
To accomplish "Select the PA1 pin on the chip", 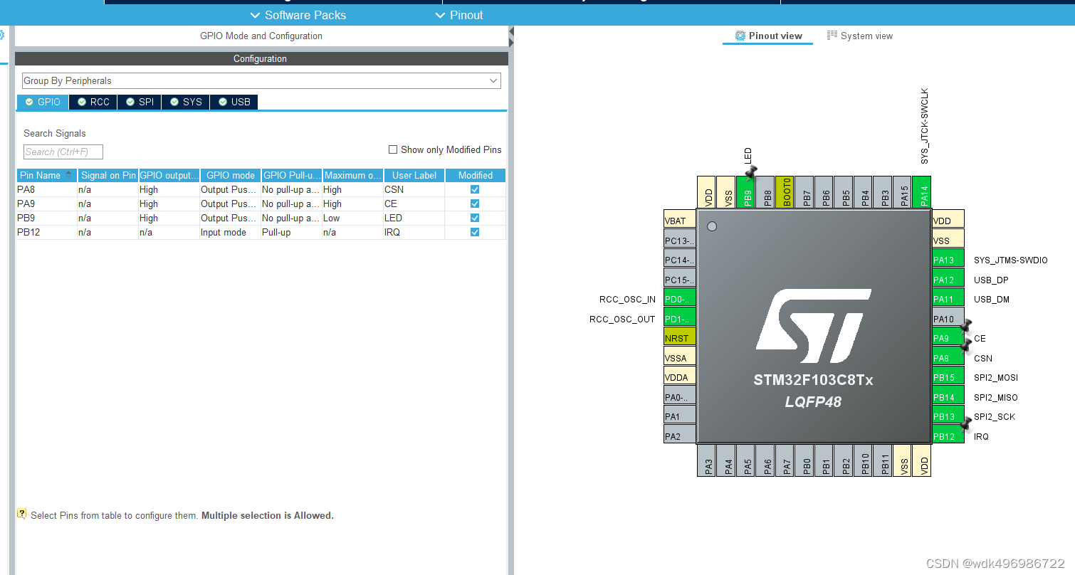I will [x=680, y=416].
